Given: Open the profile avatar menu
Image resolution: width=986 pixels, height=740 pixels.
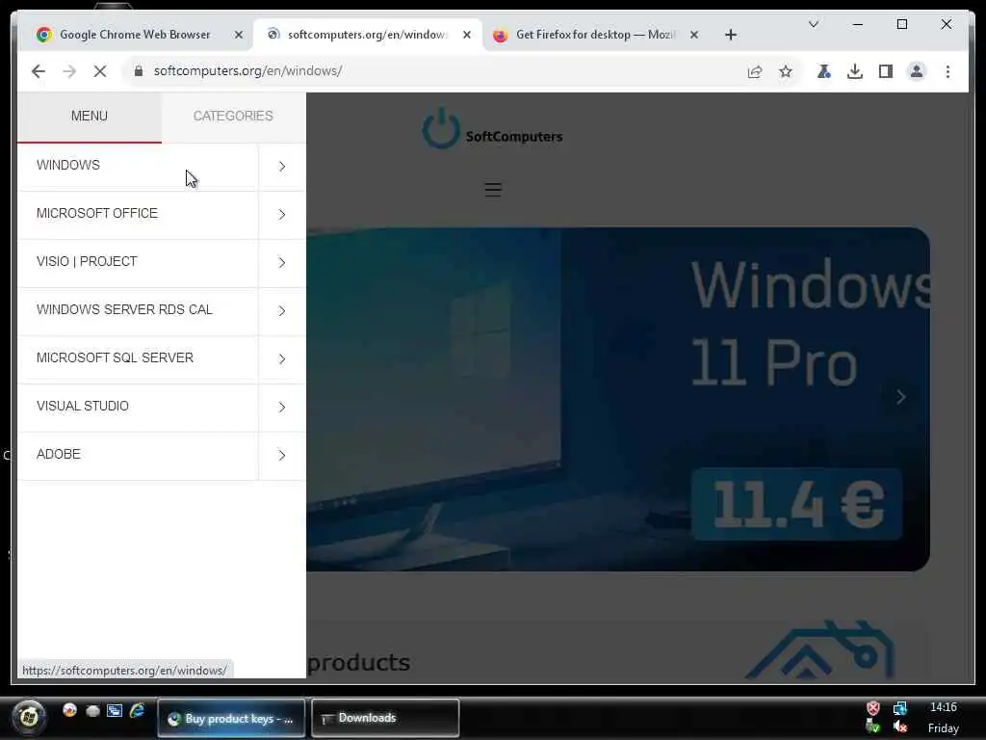Looking at the screenshot, I should tap(917, 71).
